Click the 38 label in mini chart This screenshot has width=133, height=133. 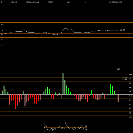coord(86,126)
